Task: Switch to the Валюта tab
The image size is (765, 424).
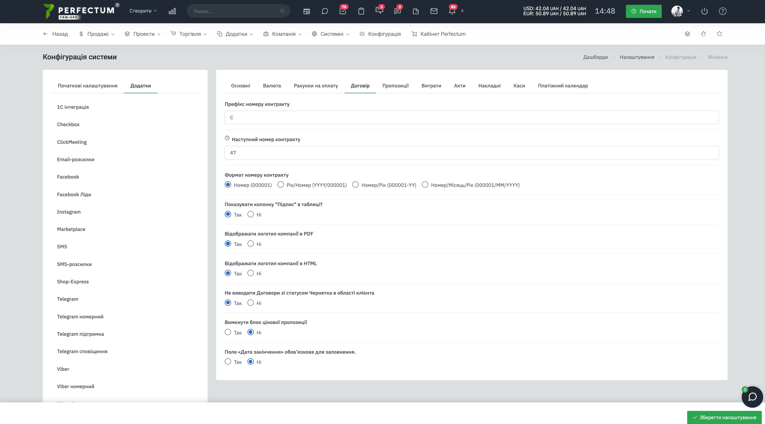Action: click(x=272, y=86)
